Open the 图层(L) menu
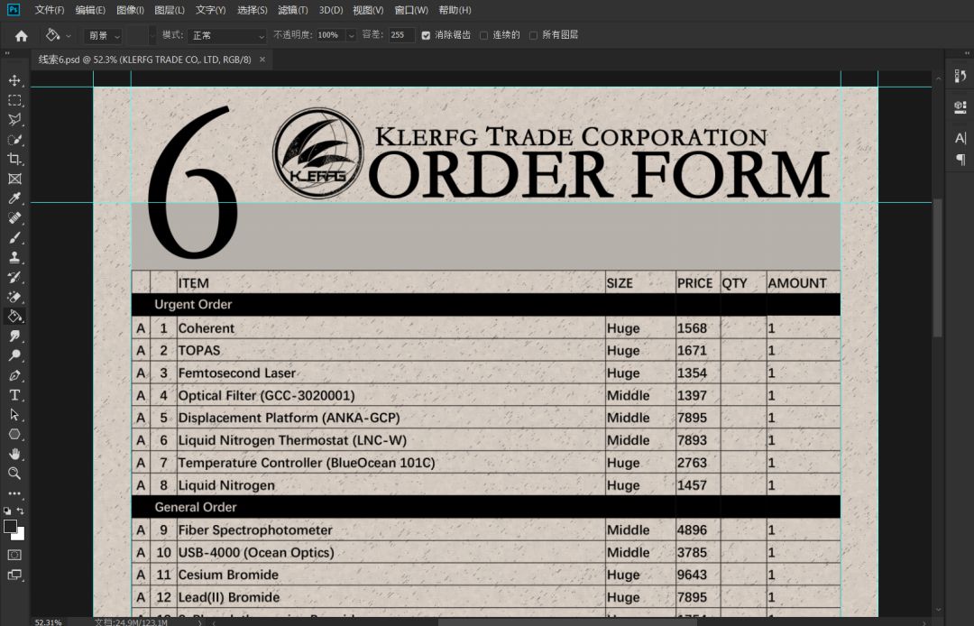The height and width of the screenshot is (626, 974). (169, 10)
